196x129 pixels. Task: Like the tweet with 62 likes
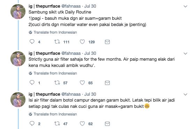[x=82, y=123]
